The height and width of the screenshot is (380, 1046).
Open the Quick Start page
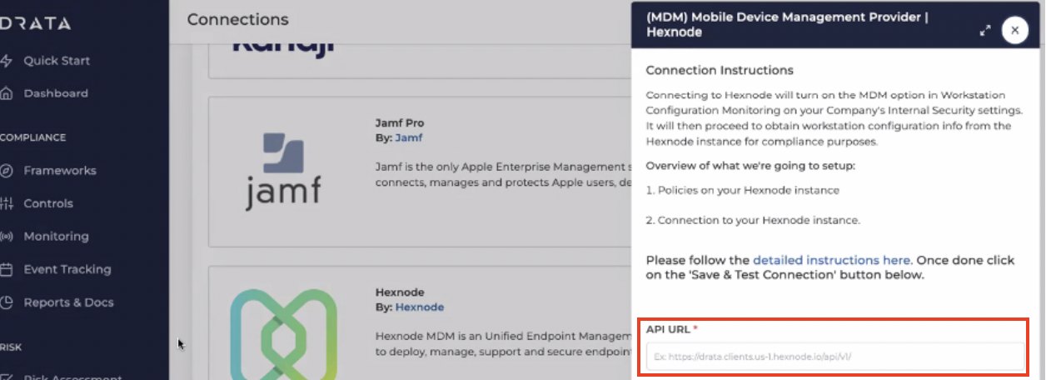(x=56, y=61)
